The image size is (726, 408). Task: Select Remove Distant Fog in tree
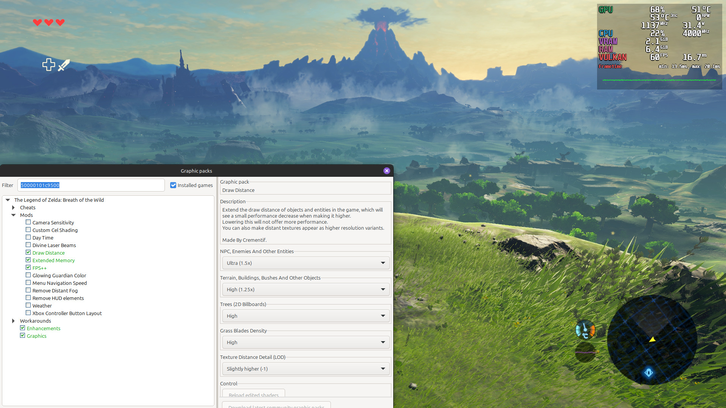pos(55,291)
